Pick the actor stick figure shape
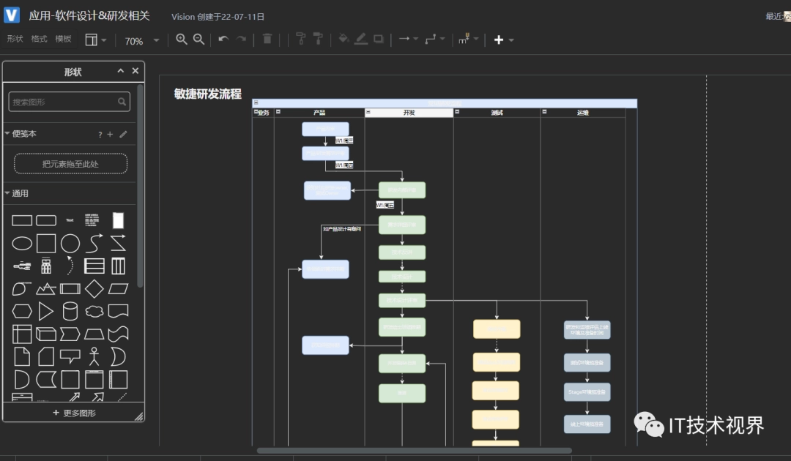 point(94,356)
